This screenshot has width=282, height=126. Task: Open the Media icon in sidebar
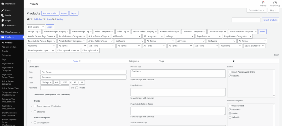(3, 15)
